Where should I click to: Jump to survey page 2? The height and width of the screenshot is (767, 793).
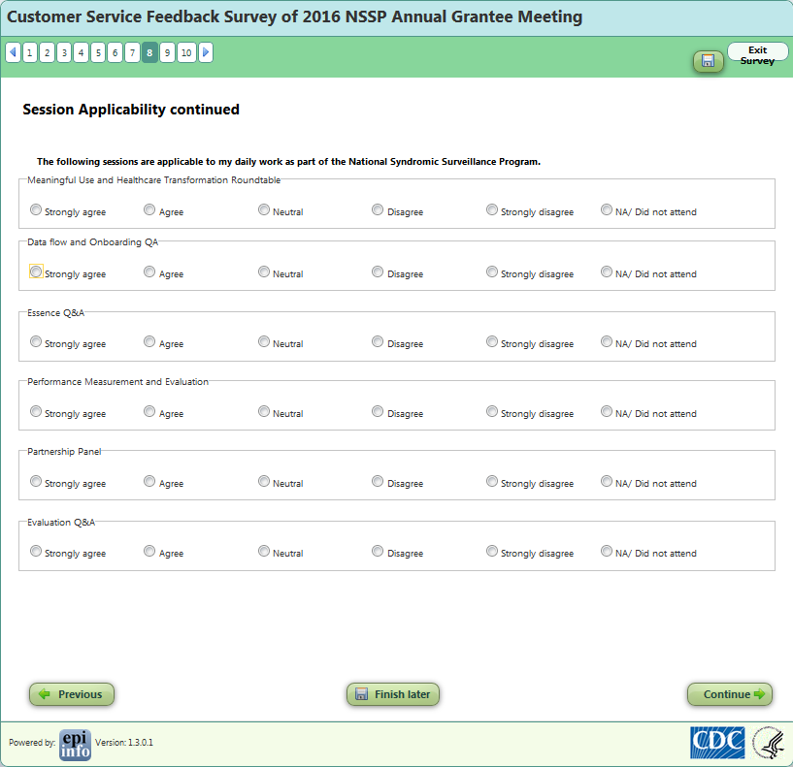(47, 52)
